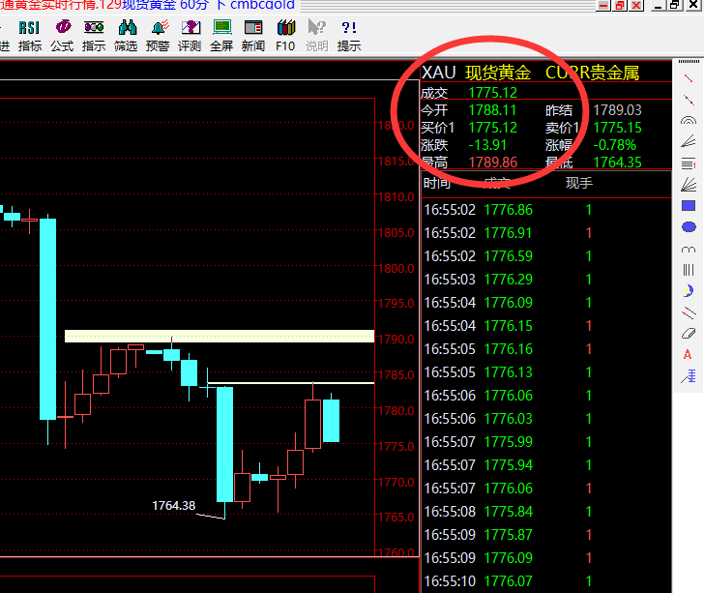Click the 昨结 value 1789.03

click(617, 110)
